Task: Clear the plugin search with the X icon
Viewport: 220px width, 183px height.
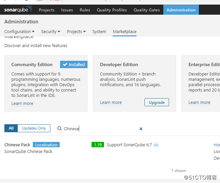Action: 141,129
